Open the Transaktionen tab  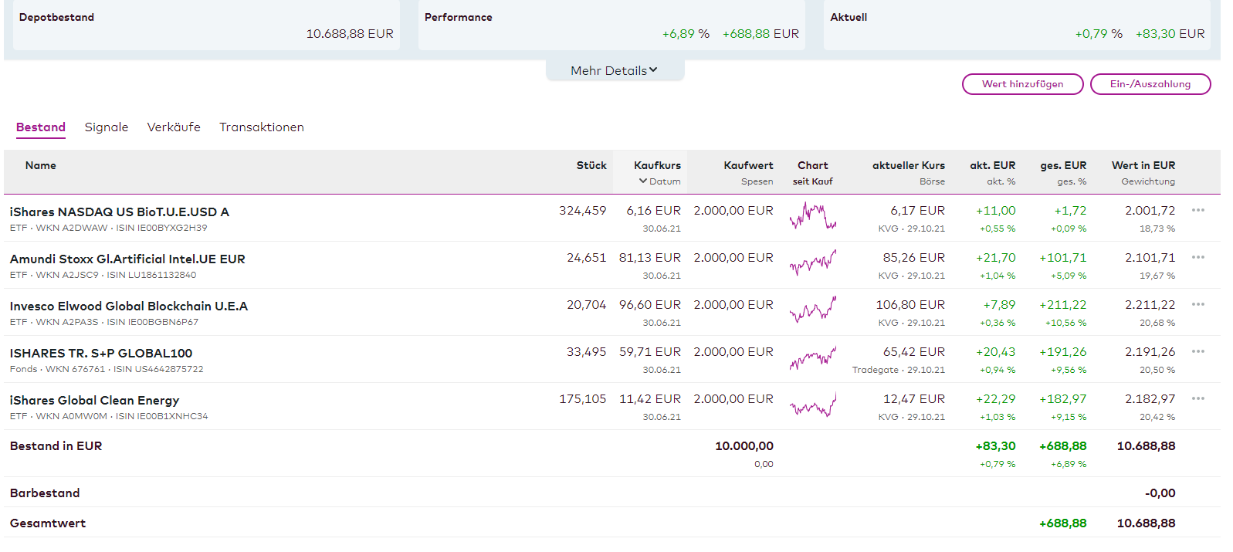[x=262, y=127]
